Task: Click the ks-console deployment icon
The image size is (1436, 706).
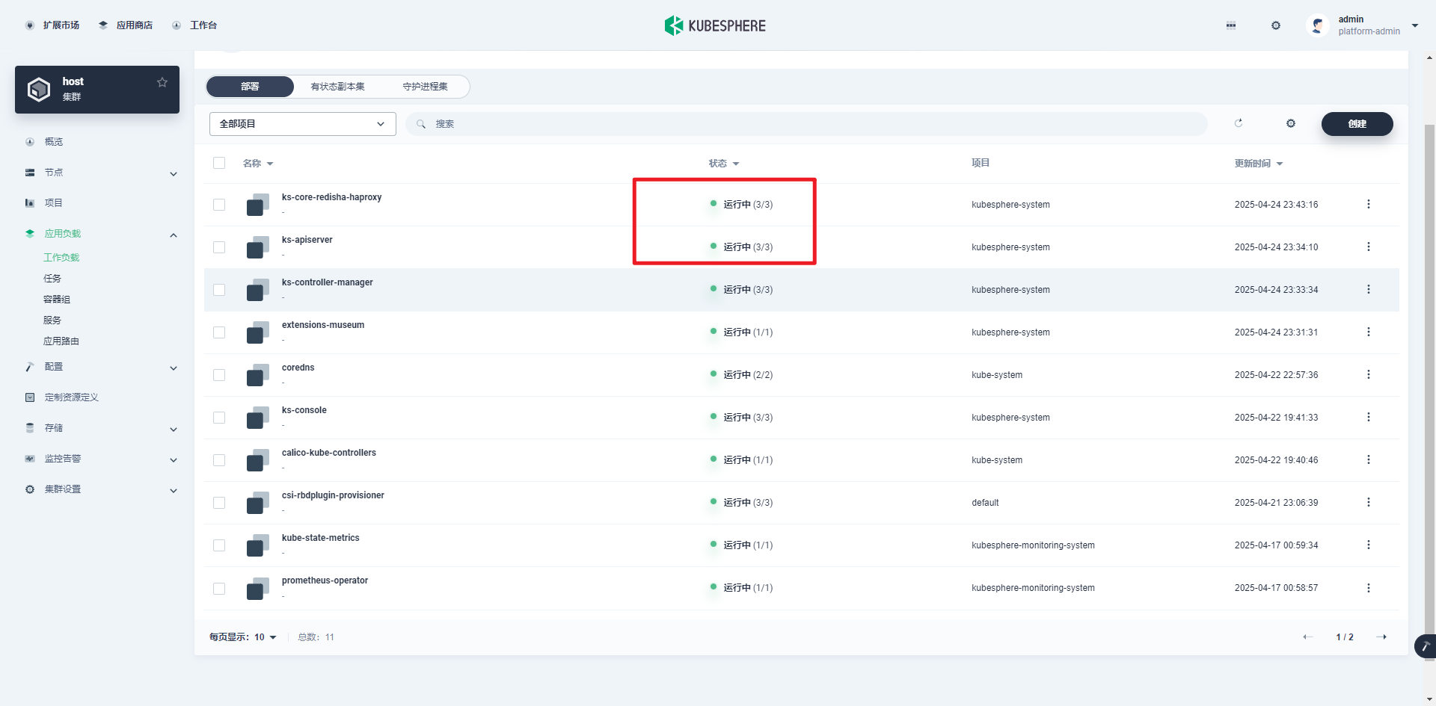Action: (258, 418)
